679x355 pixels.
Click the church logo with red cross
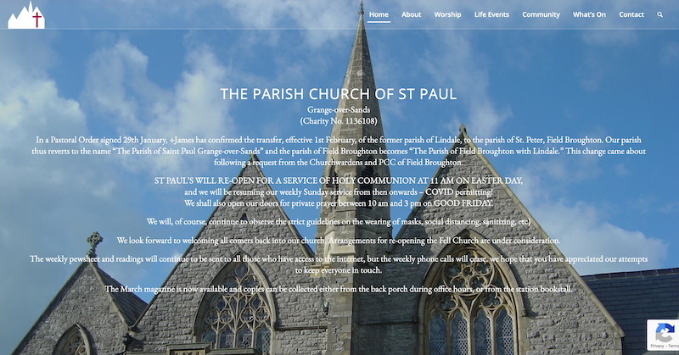coord(25,15)
